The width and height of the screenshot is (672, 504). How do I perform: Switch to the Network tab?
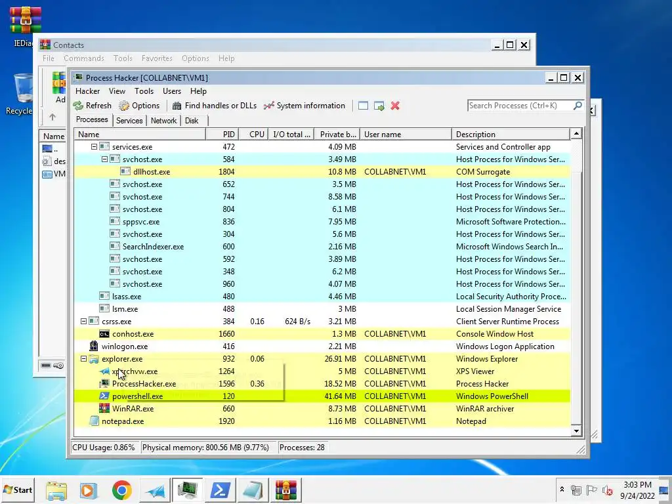(163, 121)
